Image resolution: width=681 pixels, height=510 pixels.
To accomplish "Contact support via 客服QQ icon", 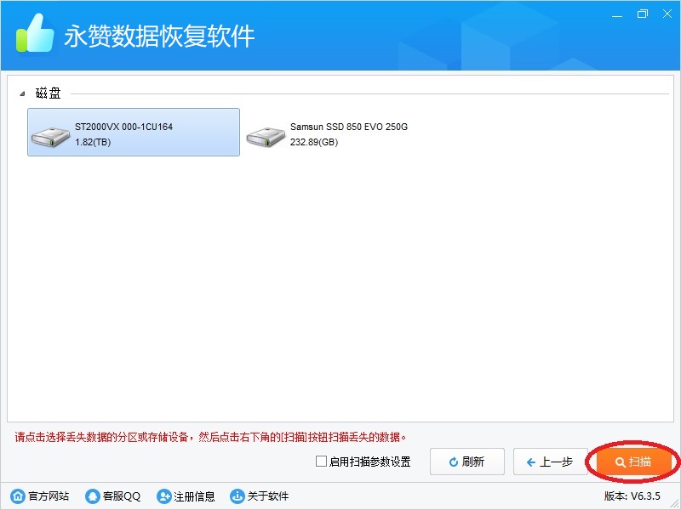I will pos(92,496).
